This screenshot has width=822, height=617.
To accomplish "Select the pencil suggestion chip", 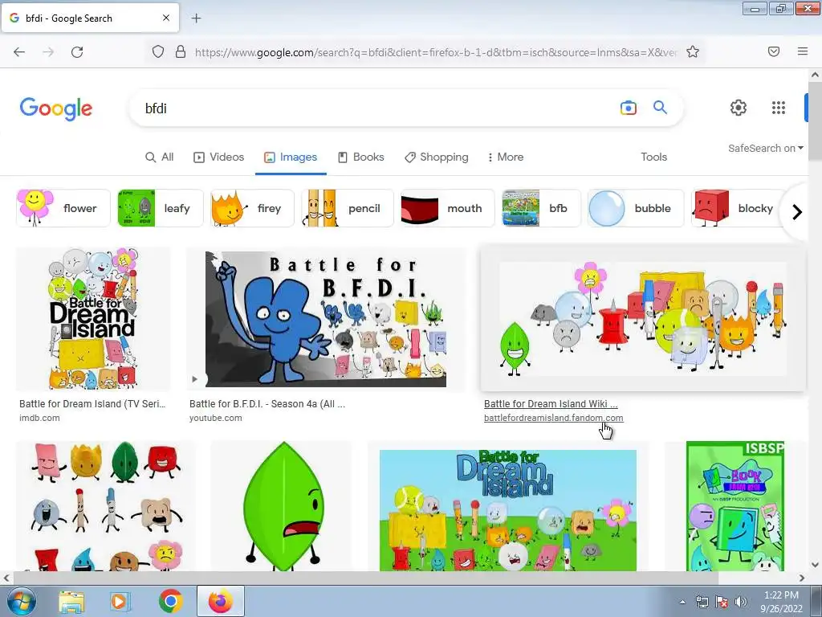I will pyautogui.click(x=348, y=208).
